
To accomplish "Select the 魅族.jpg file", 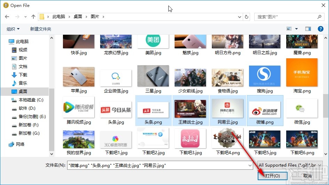I will 190,45.
